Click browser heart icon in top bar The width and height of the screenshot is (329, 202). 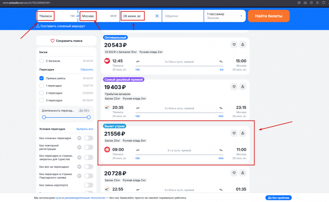click(324, 3)
